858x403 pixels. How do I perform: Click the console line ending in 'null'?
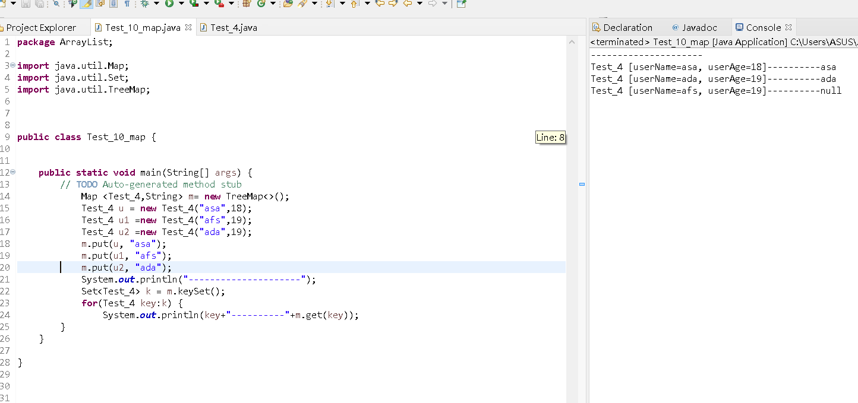point(716,91)
